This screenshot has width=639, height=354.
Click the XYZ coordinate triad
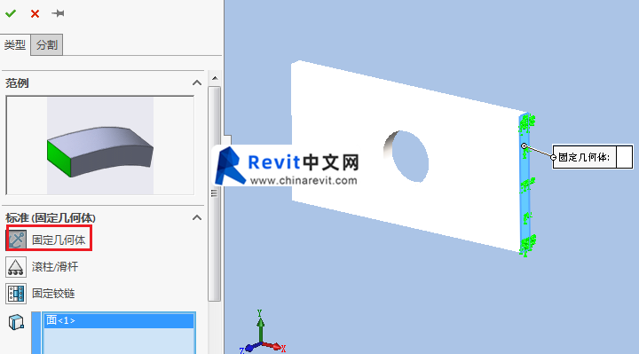262,332
